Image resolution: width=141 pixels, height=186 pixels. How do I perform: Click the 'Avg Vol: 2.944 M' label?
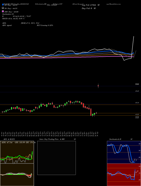point(91,5)
